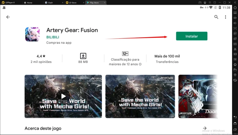Click VPN key icon in status bar
Image resolution: width=238 pixels, height=135 pixels.
(201, 8)
